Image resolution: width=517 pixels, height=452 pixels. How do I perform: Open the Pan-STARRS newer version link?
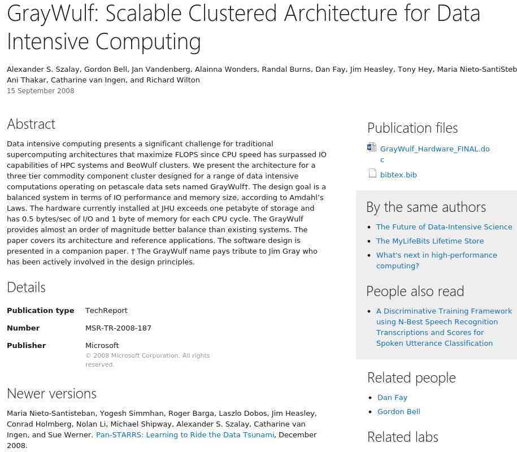[x=185, y=435]
